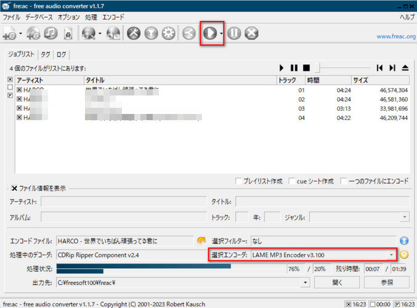This screenshot has height=308, width=417.
Task: Skip to previous track in player
Action: point(379,68)
